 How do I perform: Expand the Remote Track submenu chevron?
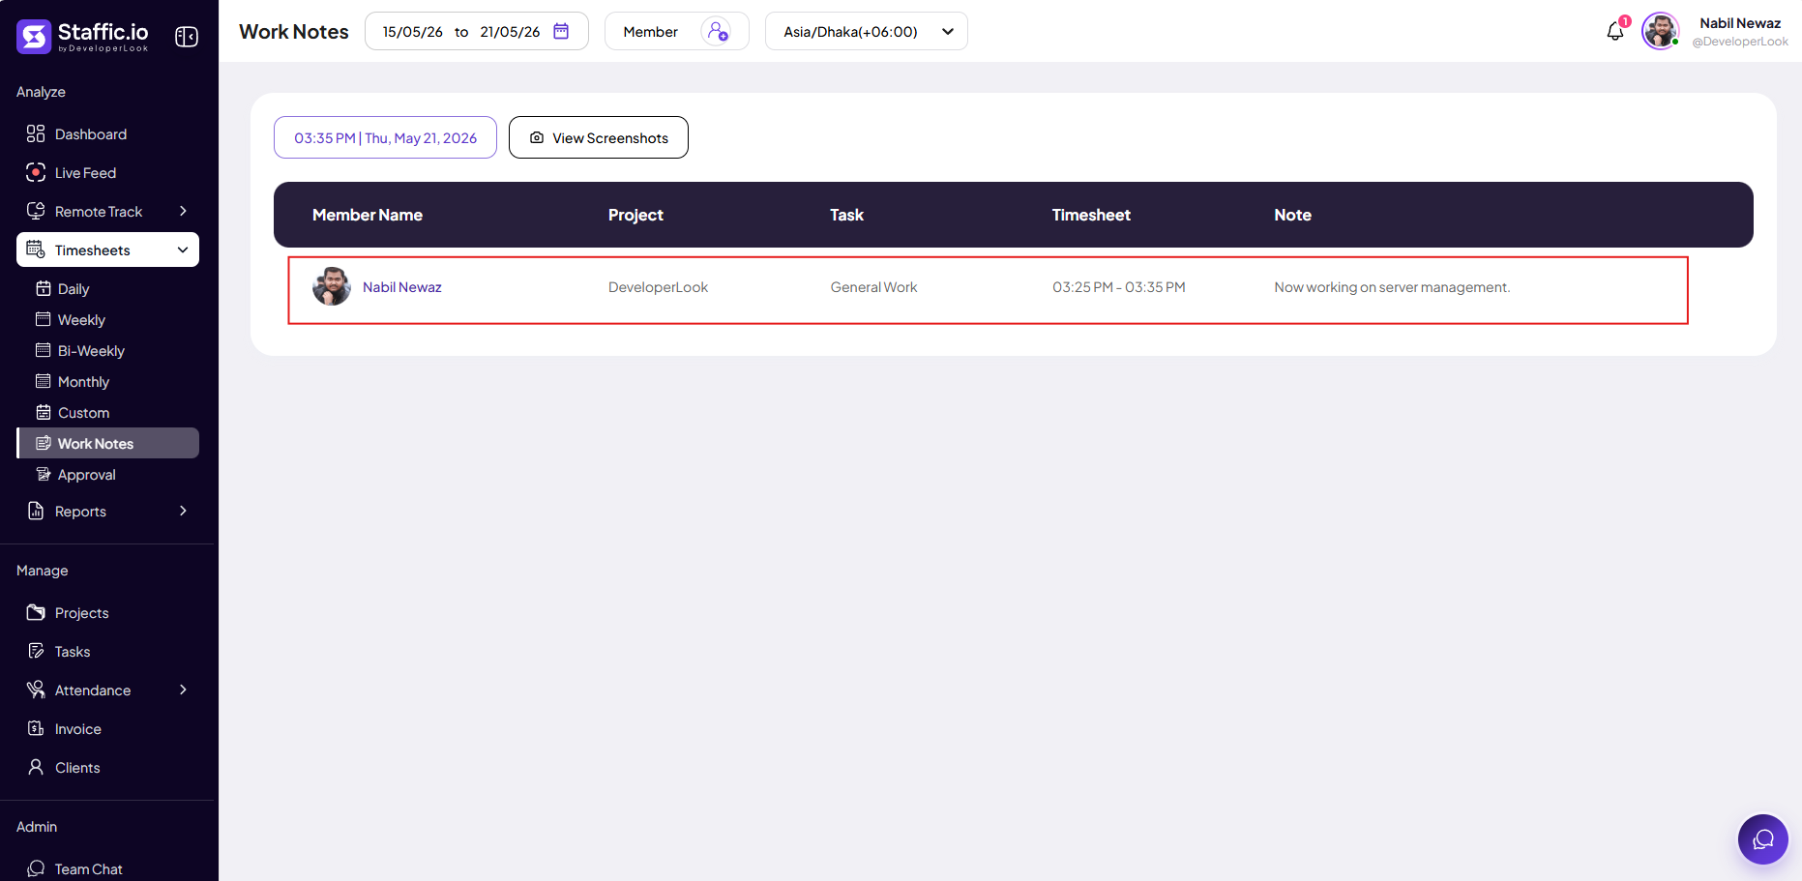tap(183, 211)
